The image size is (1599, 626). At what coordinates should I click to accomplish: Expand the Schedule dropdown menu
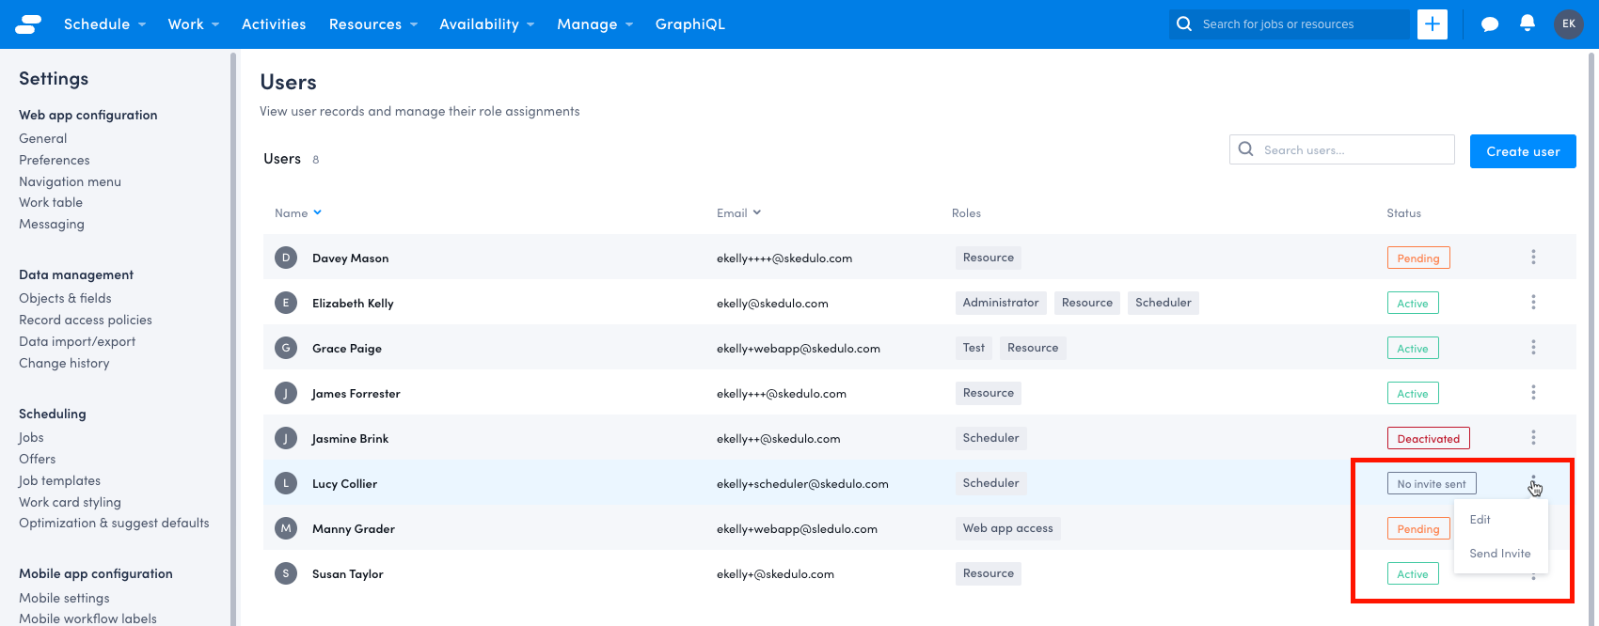104,24
